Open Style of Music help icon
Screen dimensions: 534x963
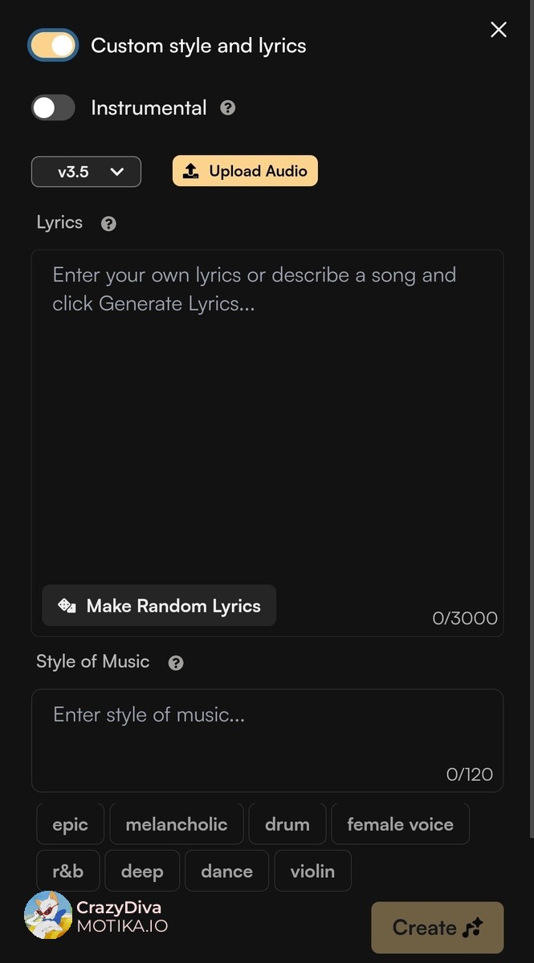(x=176, y=663)
